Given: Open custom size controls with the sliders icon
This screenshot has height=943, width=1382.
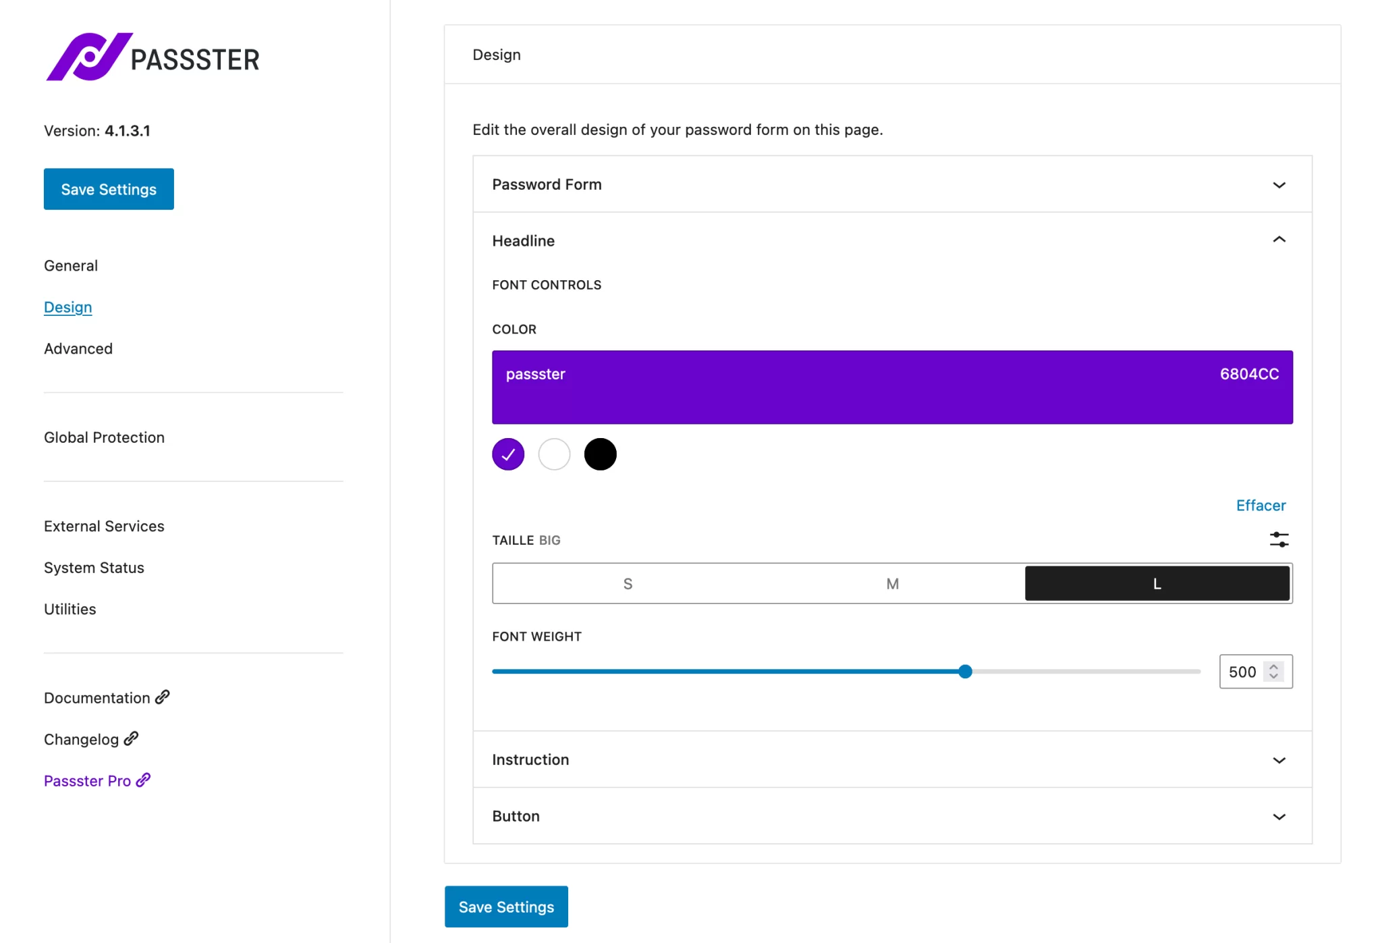Looking at the screenshot, I should pyautogui.click(x=1280, y=539).
